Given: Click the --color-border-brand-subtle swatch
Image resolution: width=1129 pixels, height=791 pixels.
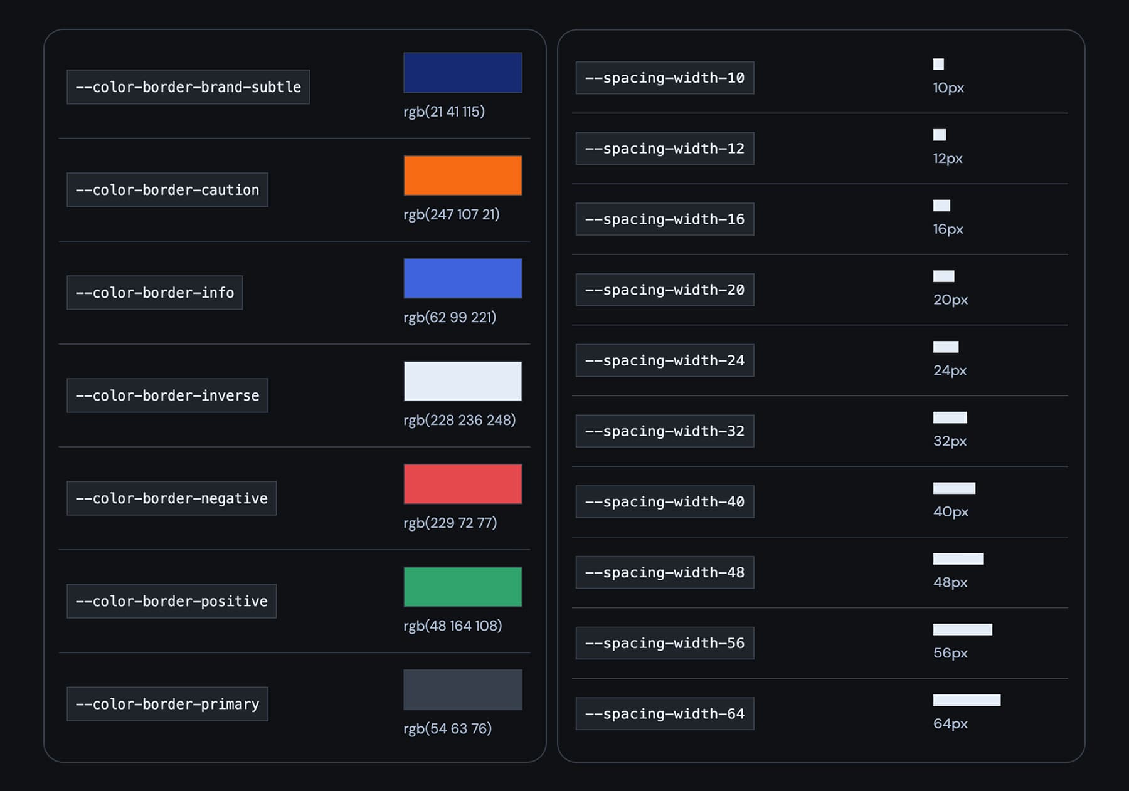Looking at the screenshot, I should [x=462, y=72].
